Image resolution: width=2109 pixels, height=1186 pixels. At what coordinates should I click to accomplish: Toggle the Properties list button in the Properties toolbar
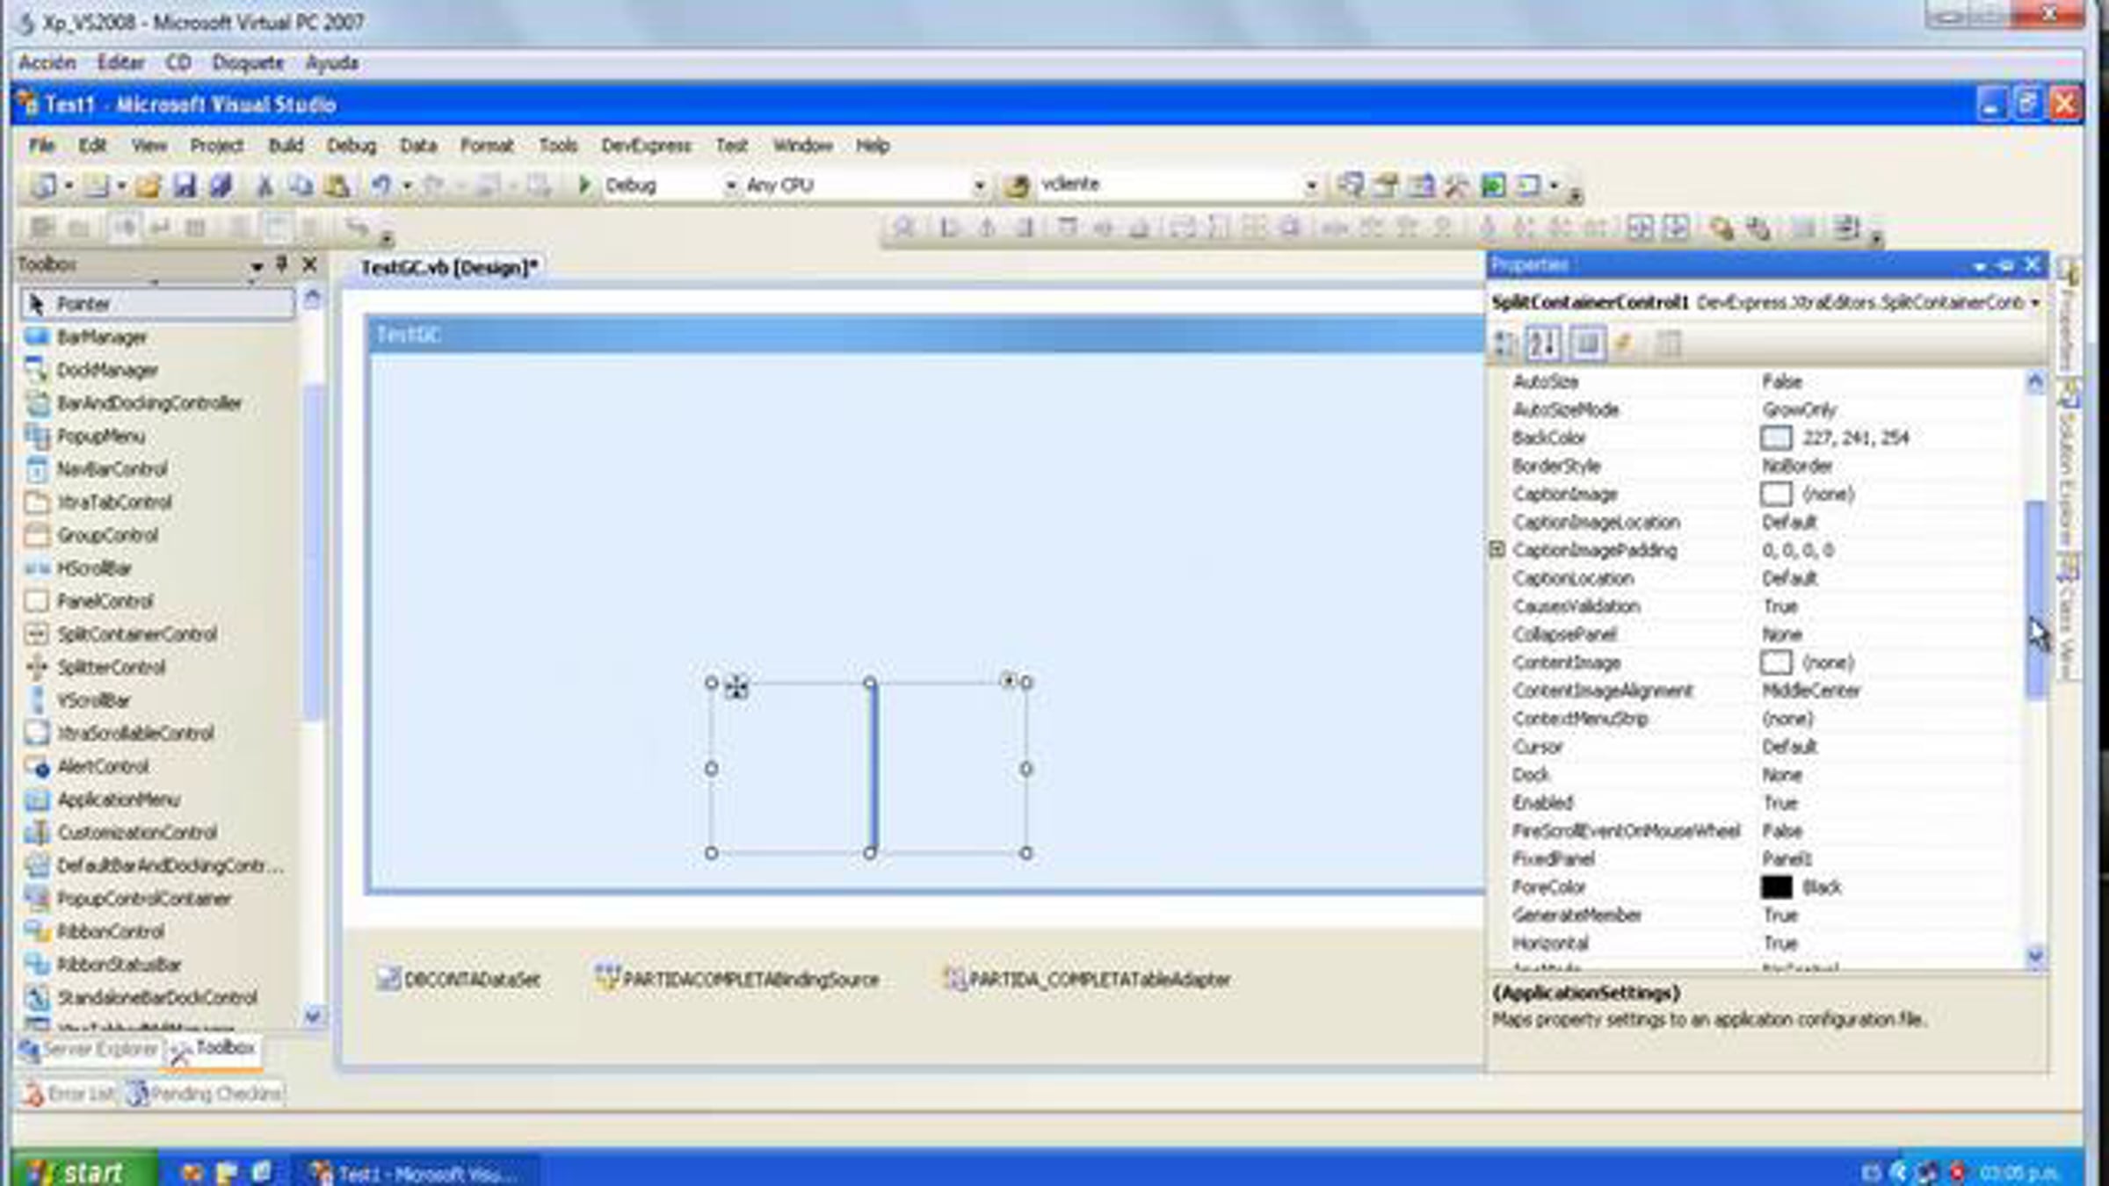click(x=1587, y=344)
